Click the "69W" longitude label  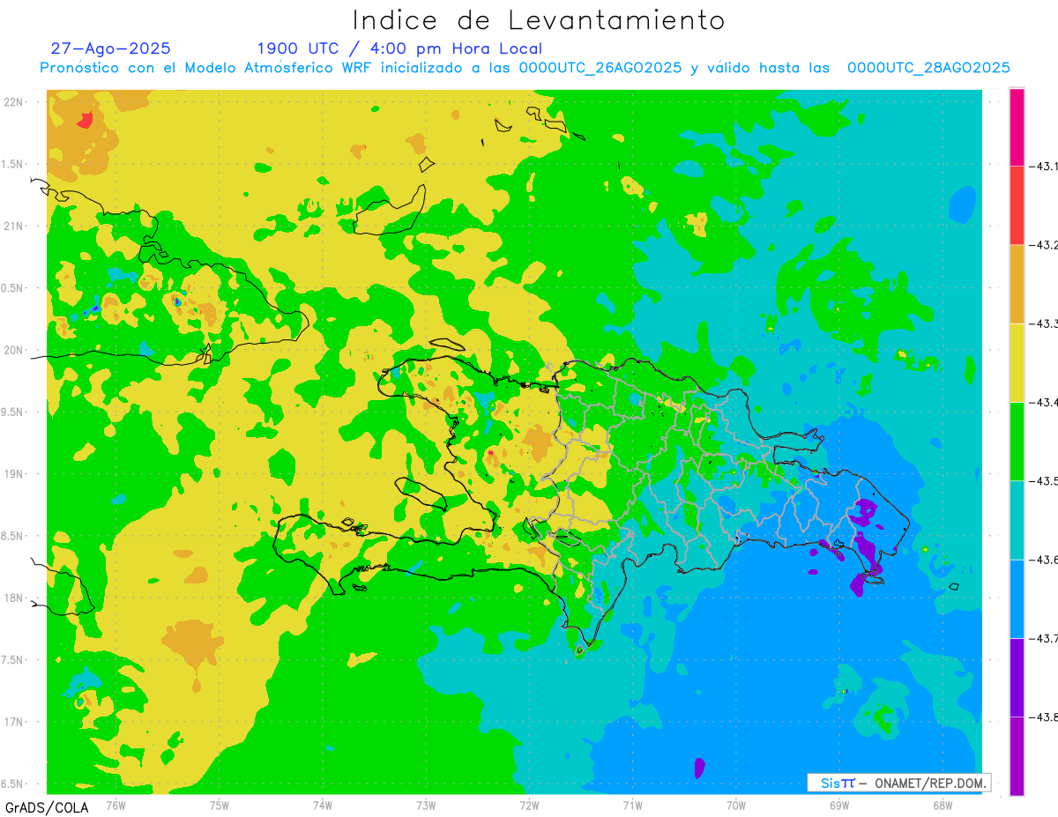[x=838, y=805]
